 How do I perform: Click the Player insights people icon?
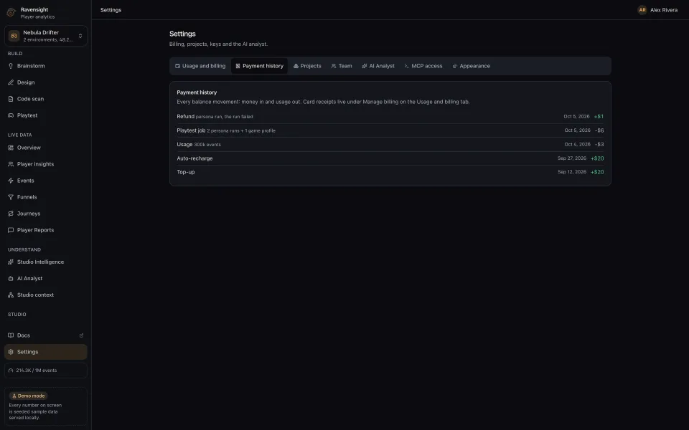point(11,164)
